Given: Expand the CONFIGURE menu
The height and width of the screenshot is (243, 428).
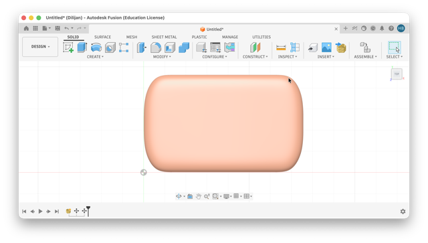Looking at the screenshot, I should (215, 57).
